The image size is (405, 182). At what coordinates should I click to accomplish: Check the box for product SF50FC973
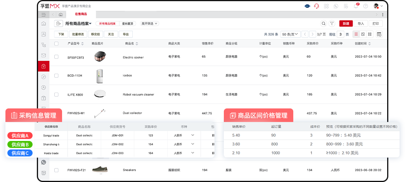click(x=57, y=57)
